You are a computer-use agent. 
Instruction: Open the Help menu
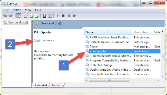[38, 10]
